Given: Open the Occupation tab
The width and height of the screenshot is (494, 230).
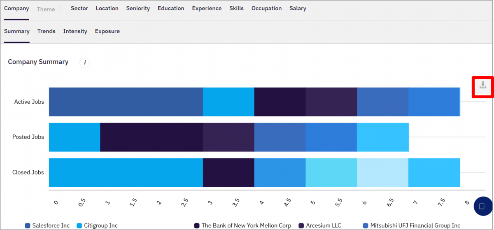Looking at the screenshot, I should click(266, 8).
